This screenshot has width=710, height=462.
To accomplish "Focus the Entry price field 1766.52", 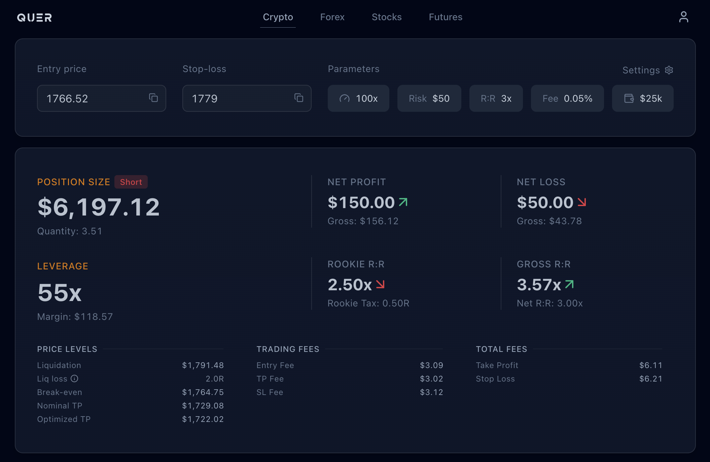I will pos(102,98).
